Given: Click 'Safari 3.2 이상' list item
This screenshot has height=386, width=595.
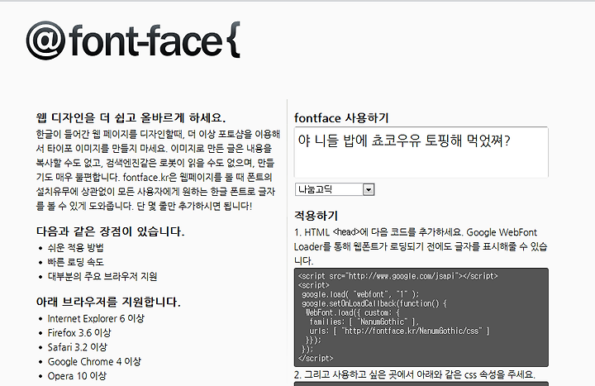Looking at the screenshot, I should pyautogui.click(x=78, y=347).
